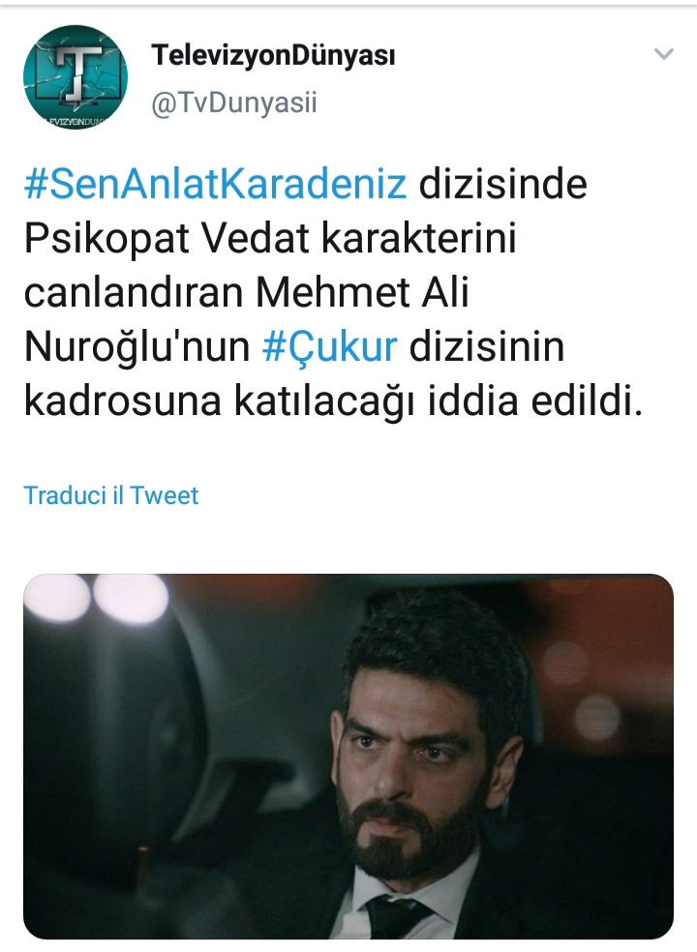Click the word "dizisinin" after #Çukur
The image size is (697, 952).
point(487,346)
